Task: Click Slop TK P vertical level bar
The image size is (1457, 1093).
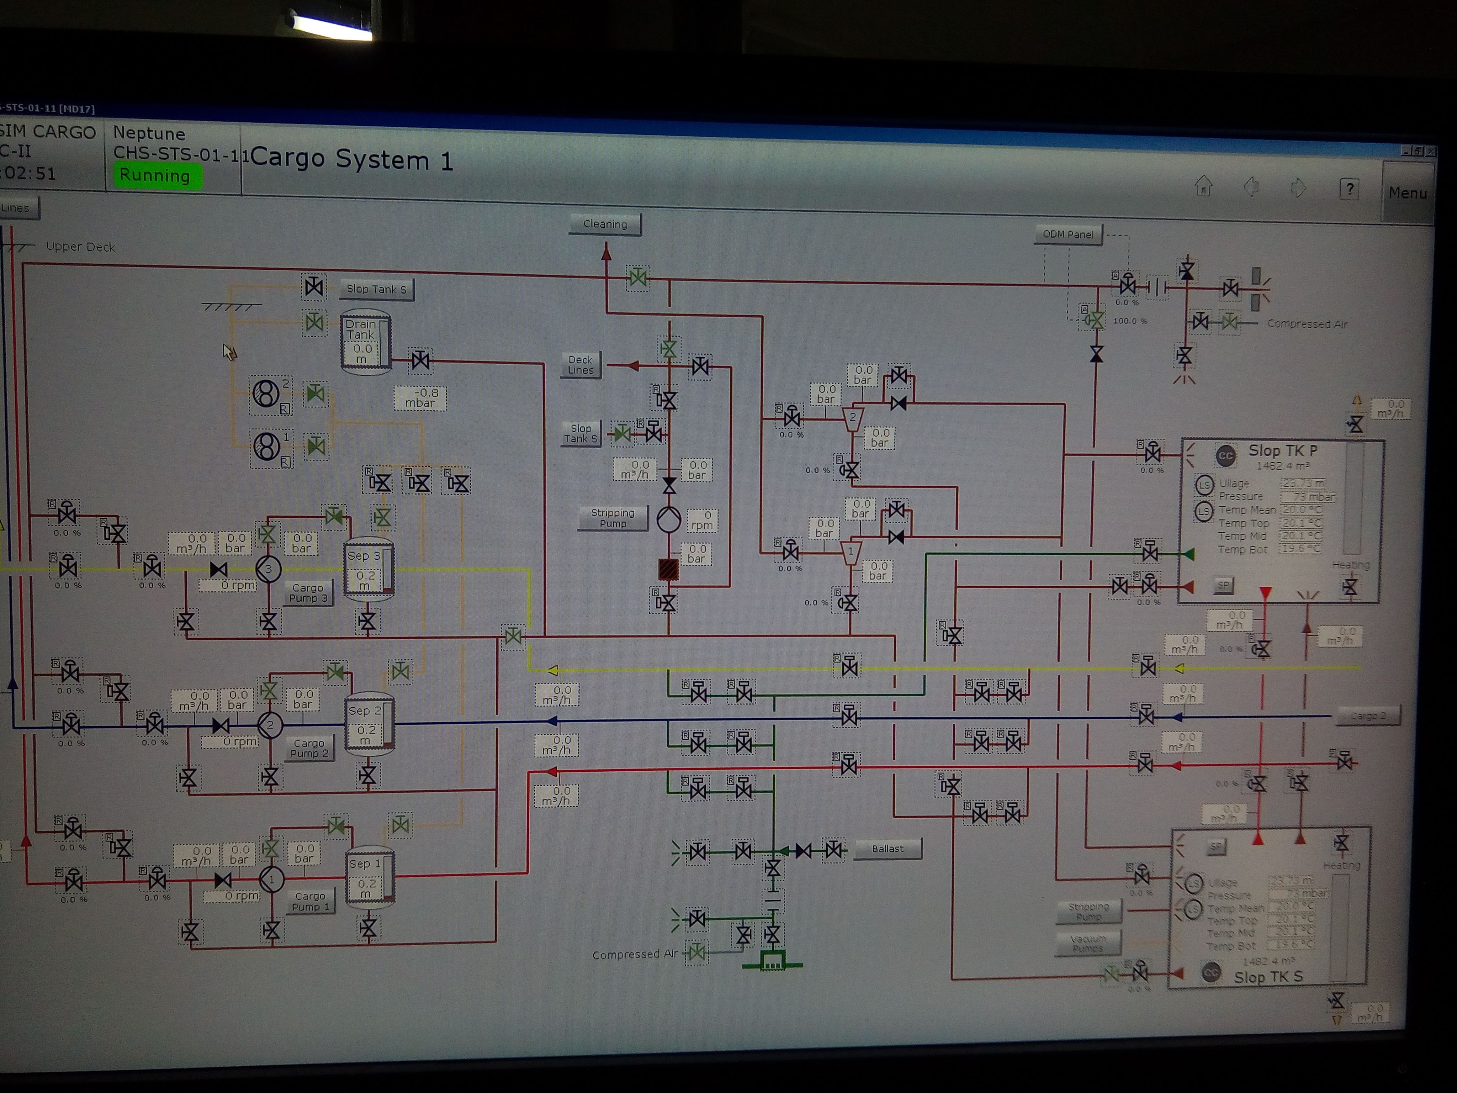Action: tap(1353, 499)
